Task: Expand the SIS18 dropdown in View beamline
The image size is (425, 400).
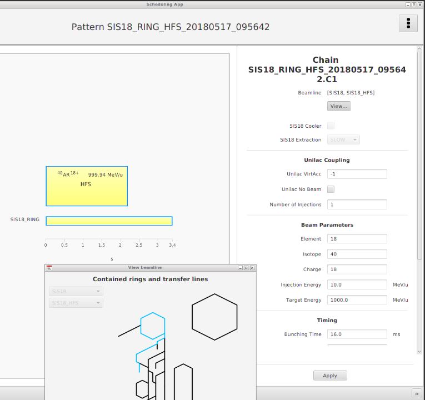Action: pyautogui.click(x=76, y=291)
